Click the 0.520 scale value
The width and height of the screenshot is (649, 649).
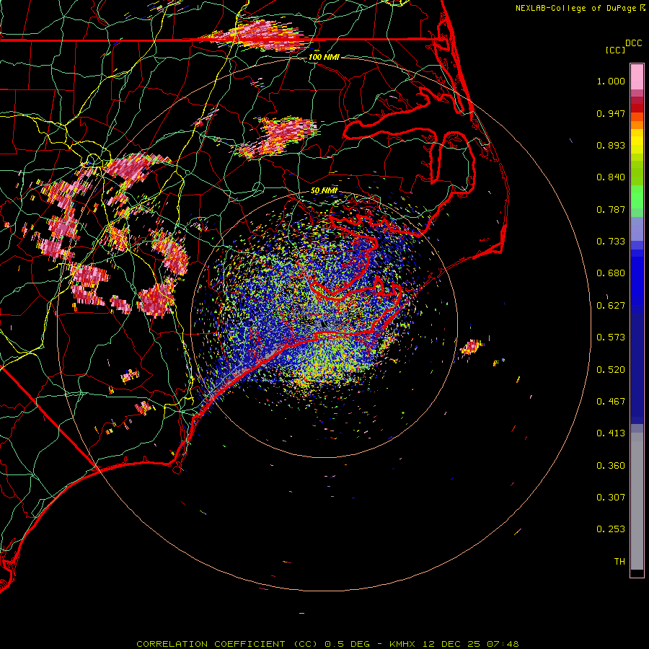[611, 370]
